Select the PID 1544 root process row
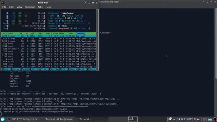The image size is (217, 122). (x=48, y=46)
